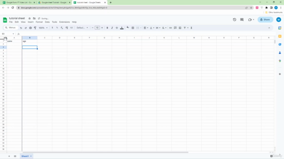Open Contacts in the side panel
284x159 pixels.
tap(280, 53)
